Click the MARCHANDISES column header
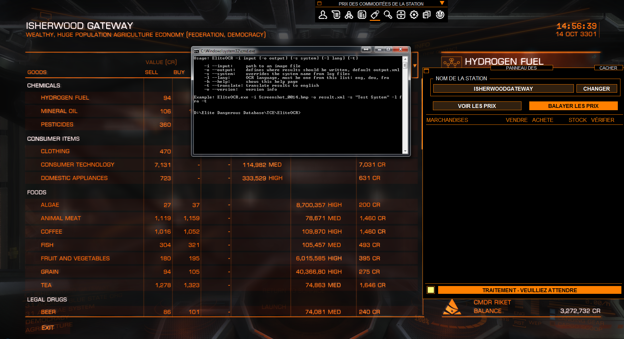 coord(447,120)
